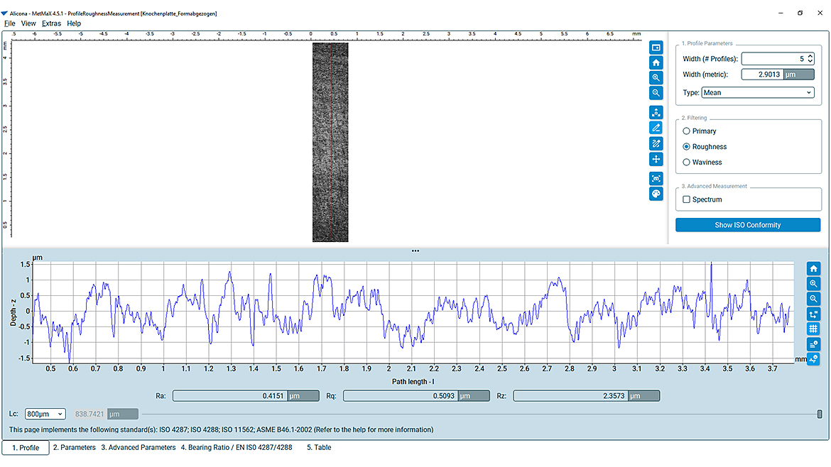Screen dimensions: 831x467
Task: Zoom in on the surface image
Action: click(656, 78)
